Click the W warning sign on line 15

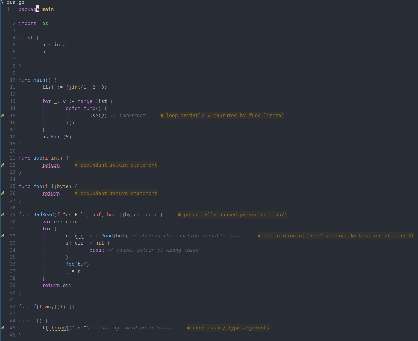point(2,115)
